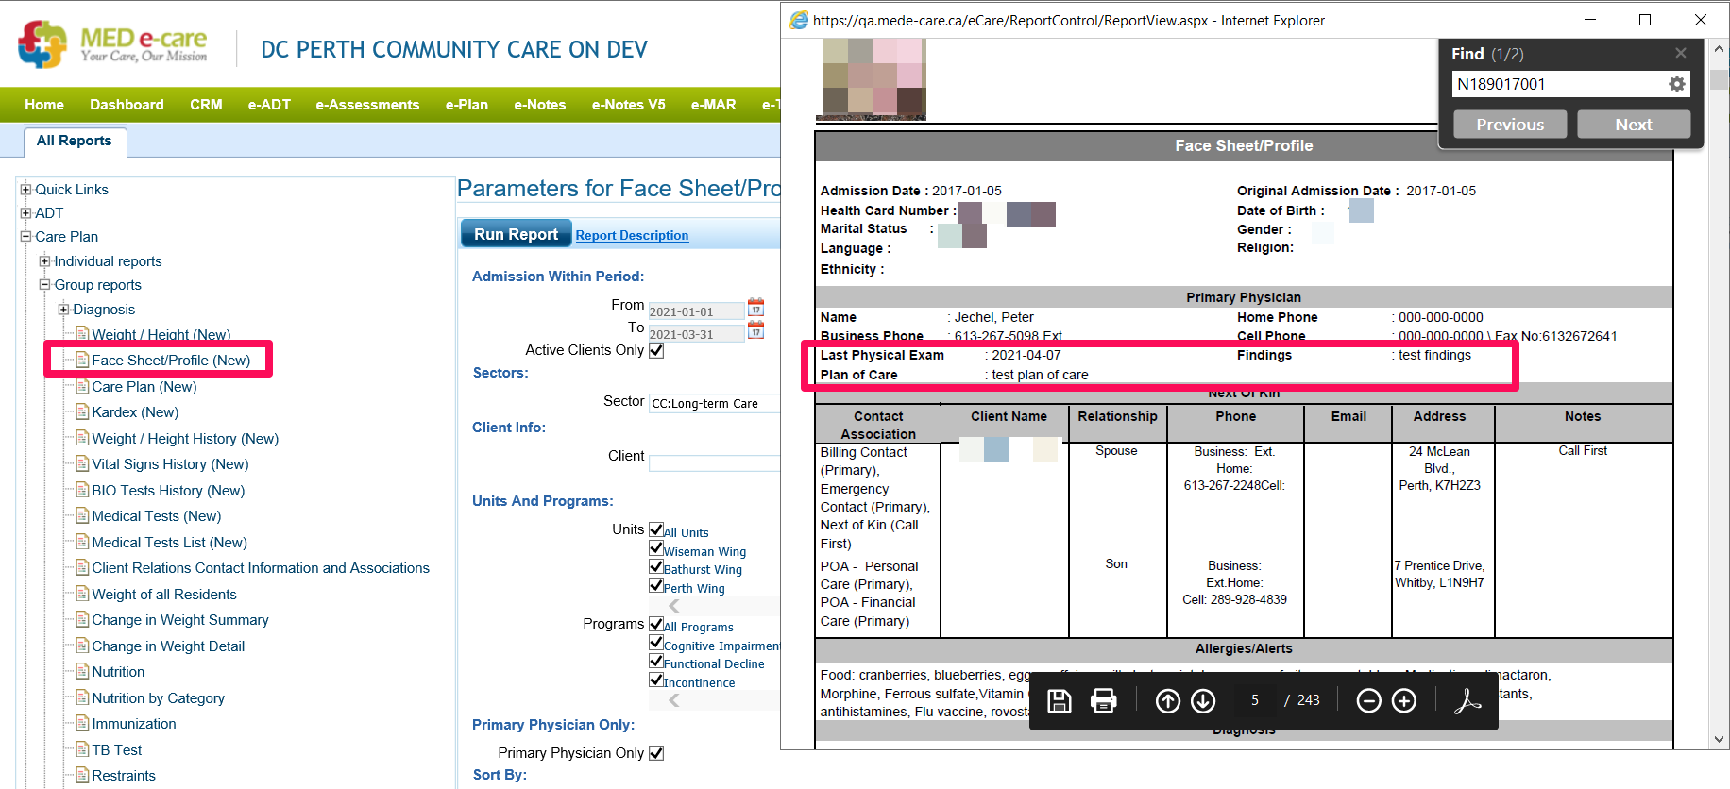The width and height of the screenshot is (1730, 789).
Task: Open the Dashboard menu item
Action: (x=127, y=105)
